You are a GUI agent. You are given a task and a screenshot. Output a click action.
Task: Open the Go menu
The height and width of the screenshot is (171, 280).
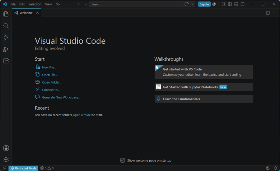pyautogui.click(x=58, y=4)
